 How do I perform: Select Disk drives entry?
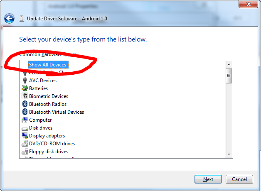(x=41, y=128)
